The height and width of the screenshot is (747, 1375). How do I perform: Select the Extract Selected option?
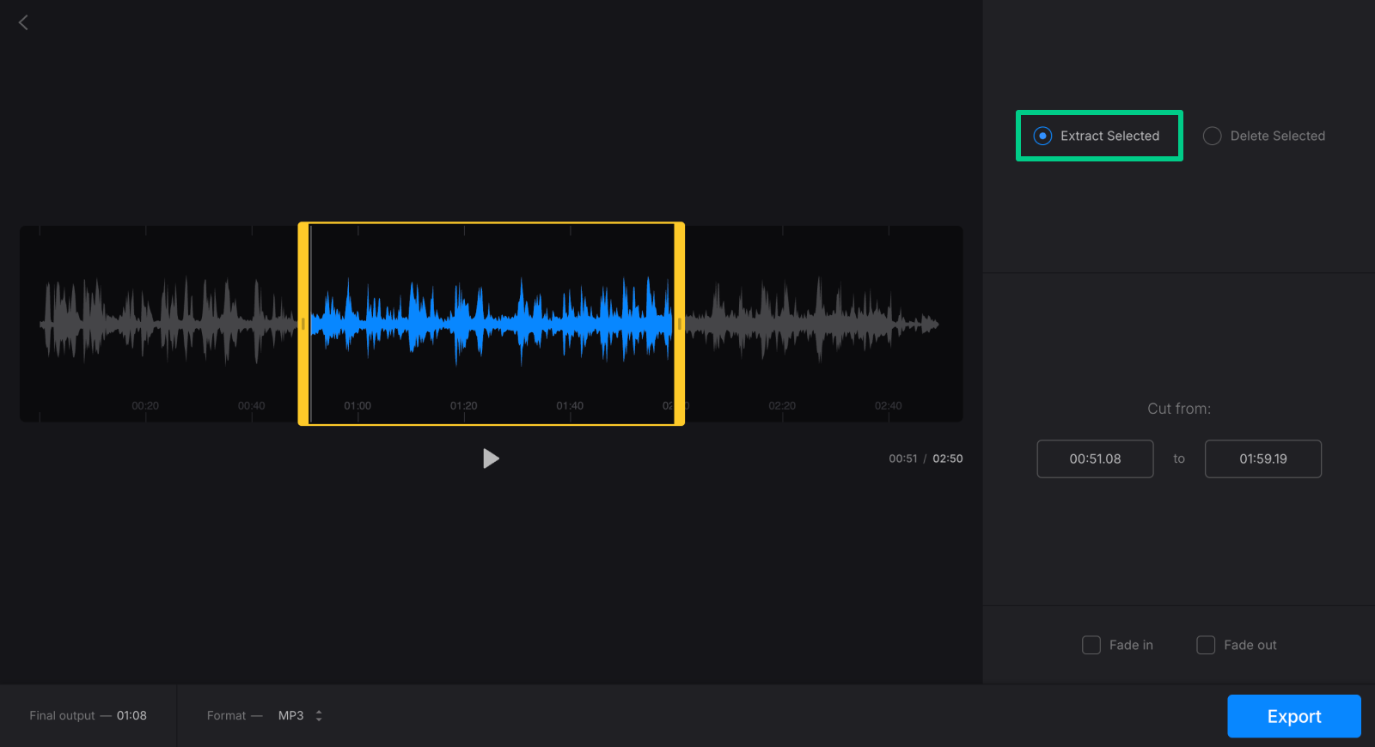1042,136
